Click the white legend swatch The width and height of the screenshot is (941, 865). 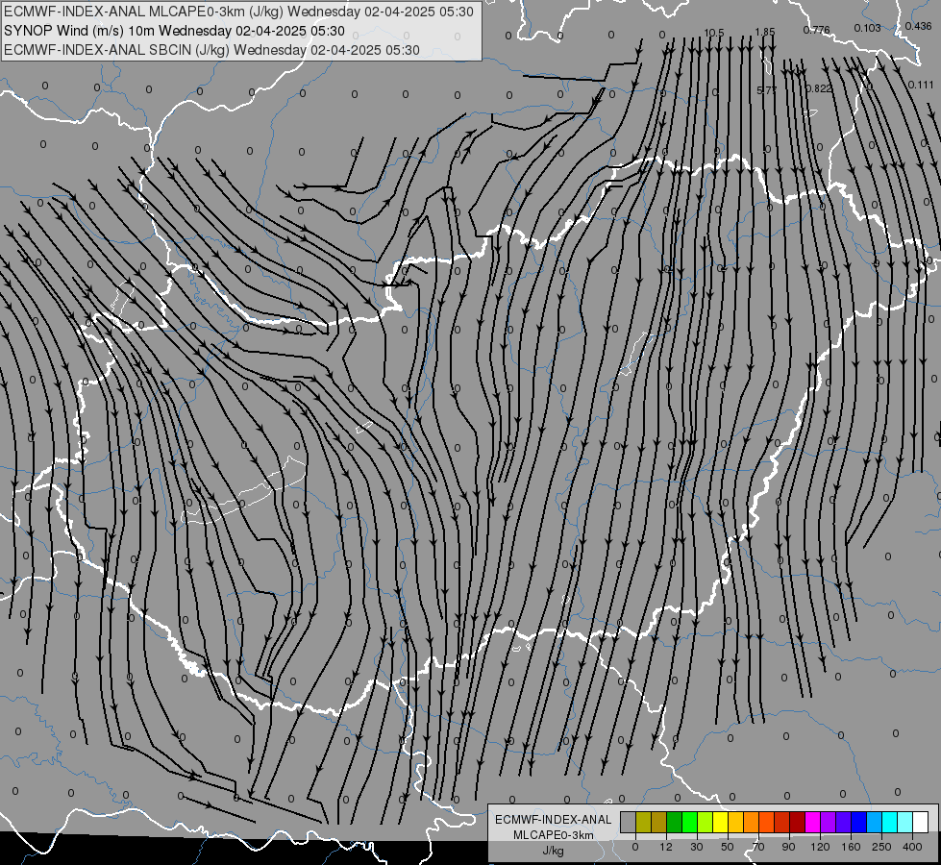[921, 822]
